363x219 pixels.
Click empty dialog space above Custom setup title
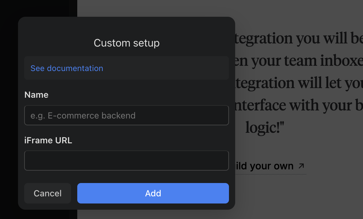click(127, 26)
